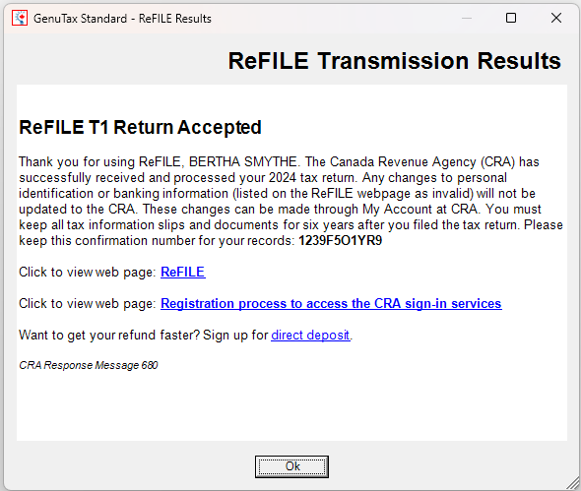Click the label preceding the Registration process link
This screenshot has width=581, height=491.
tap(88, 304)
